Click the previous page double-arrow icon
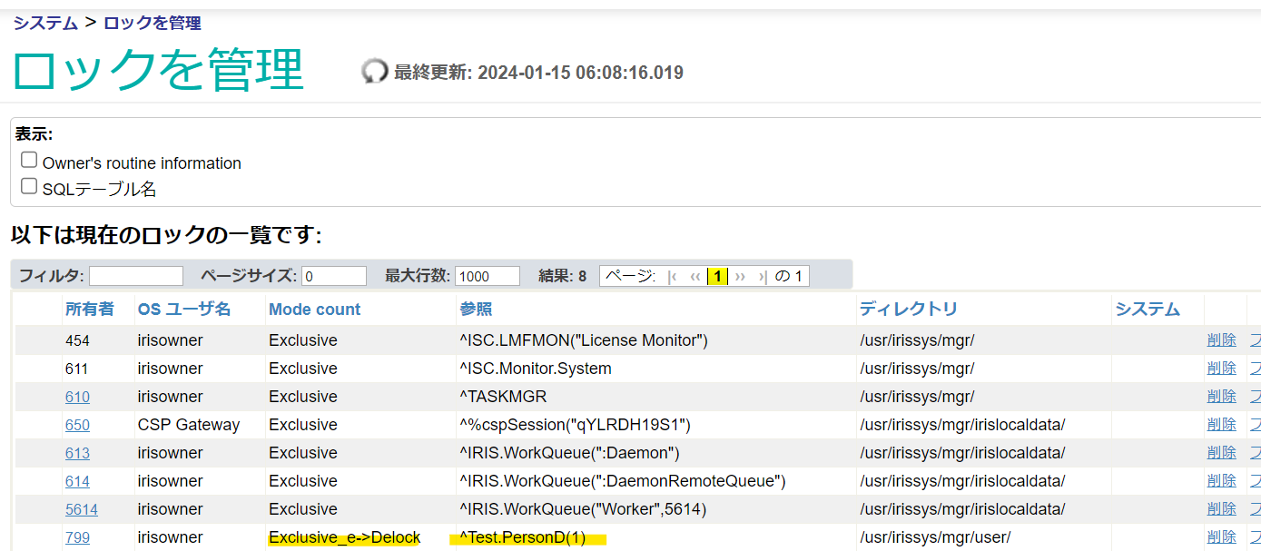This screenshot has height=551, width=1261. [695, 276]
